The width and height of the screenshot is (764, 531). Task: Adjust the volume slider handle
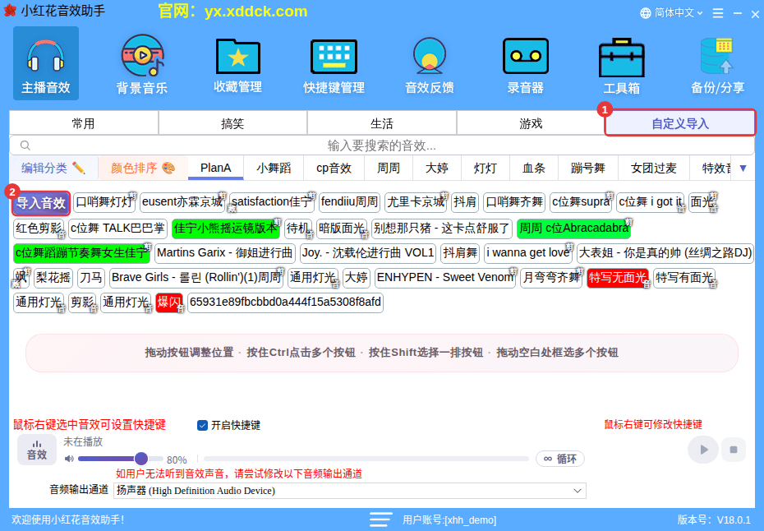(141, 459)
